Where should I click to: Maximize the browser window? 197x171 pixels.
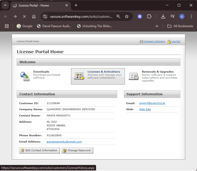pyautogui.click(x=179, y=5)
